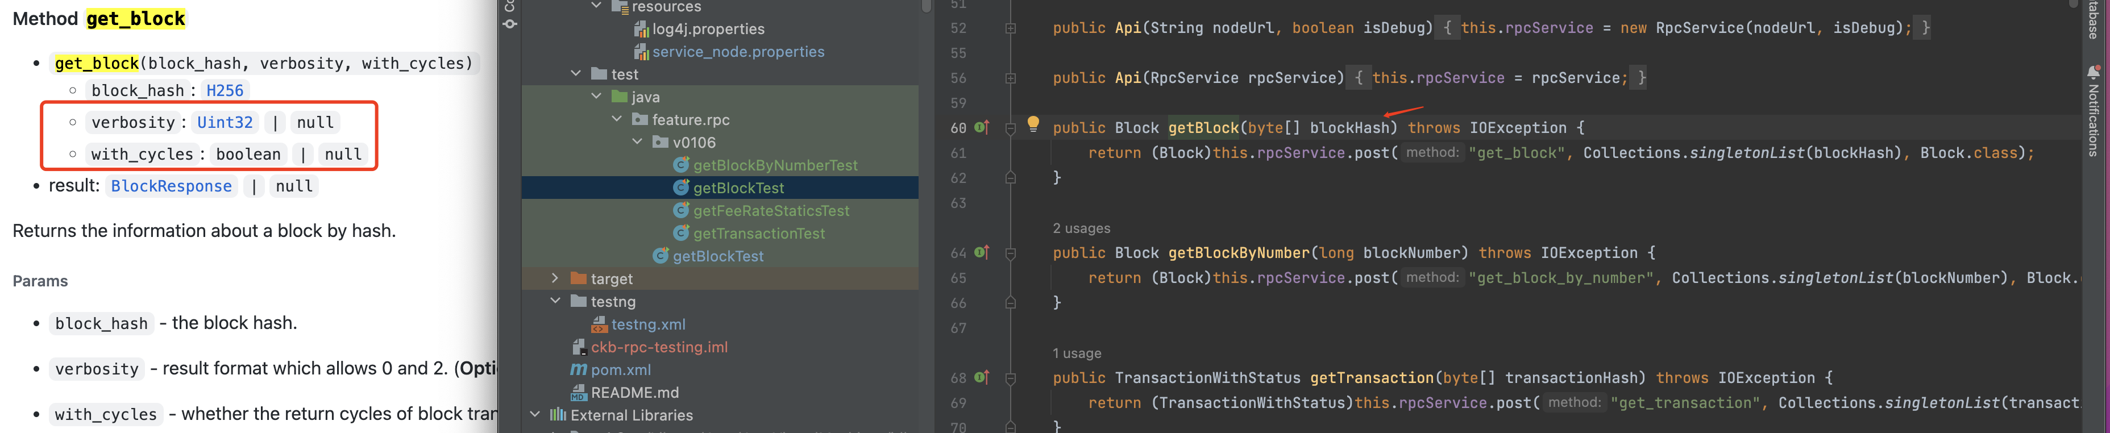Click the target folder icon
Image resolution: width=2110 pixels, height=433 pixels.
[x=578, y=278]
